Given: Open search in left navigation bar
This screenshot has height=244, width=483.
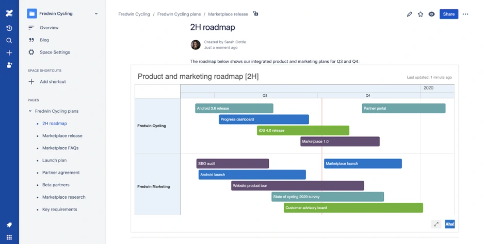Looking at the screenshot, I should point(9,41).
